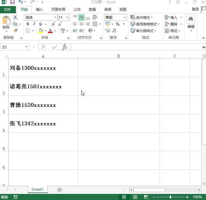The height and width of the screenshot is (200, 206).
Task: Apply red font color A
Action: [x=50, y=31]
